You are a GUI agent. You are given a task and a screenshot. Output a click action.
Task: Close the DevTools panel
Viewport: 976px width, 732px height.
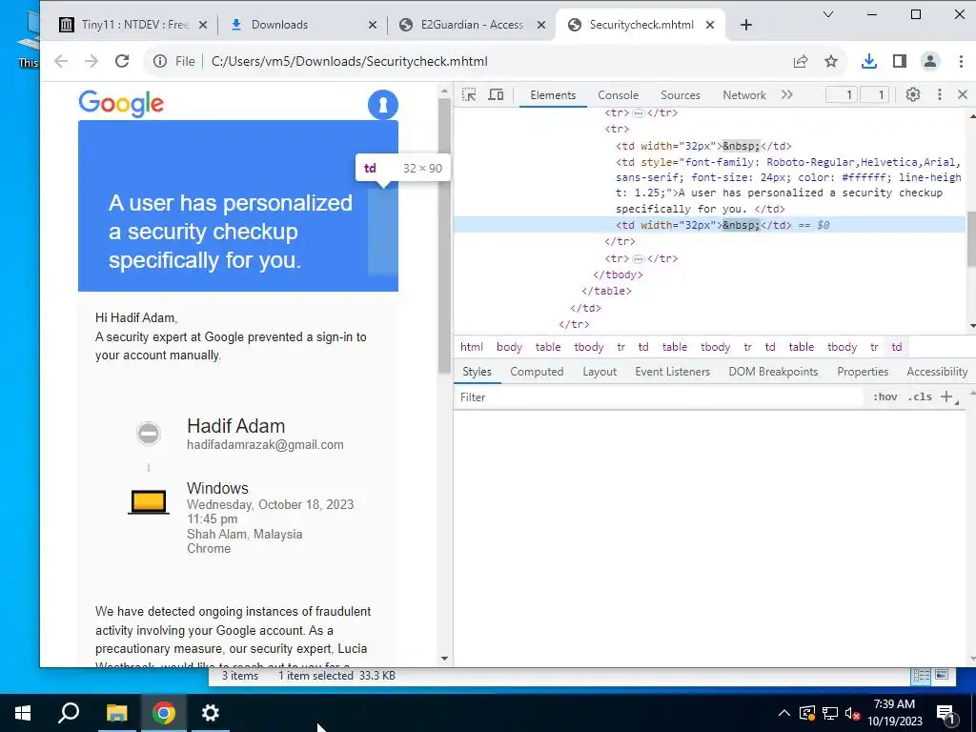click(963, 94)
